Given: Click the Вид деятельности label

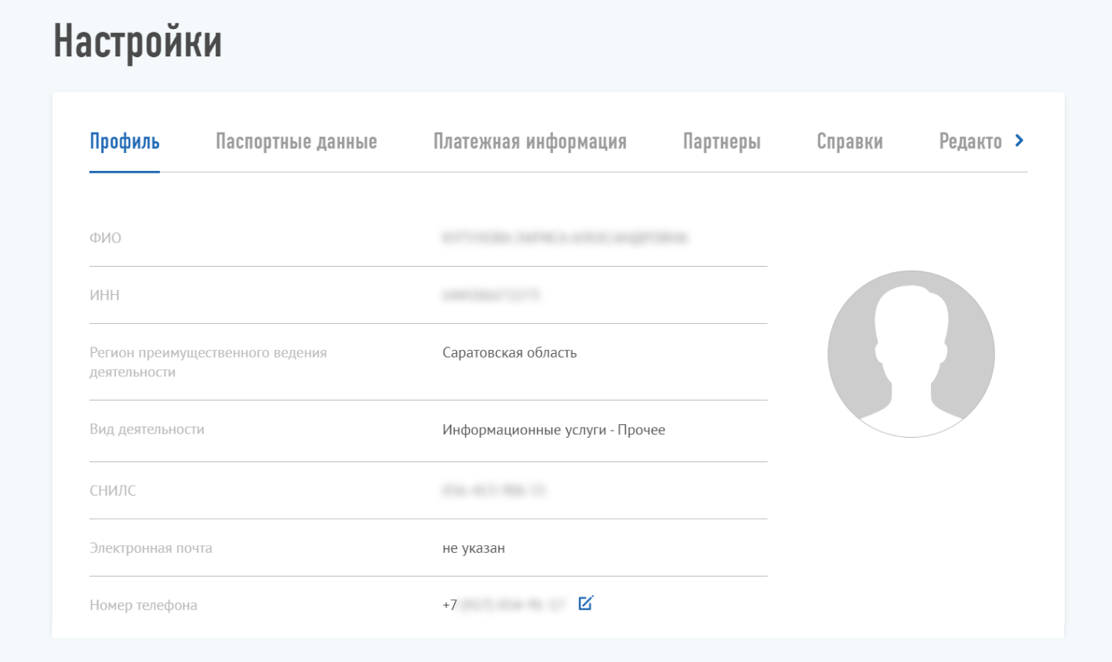Looking at the screenshot, I should (147, 430).
